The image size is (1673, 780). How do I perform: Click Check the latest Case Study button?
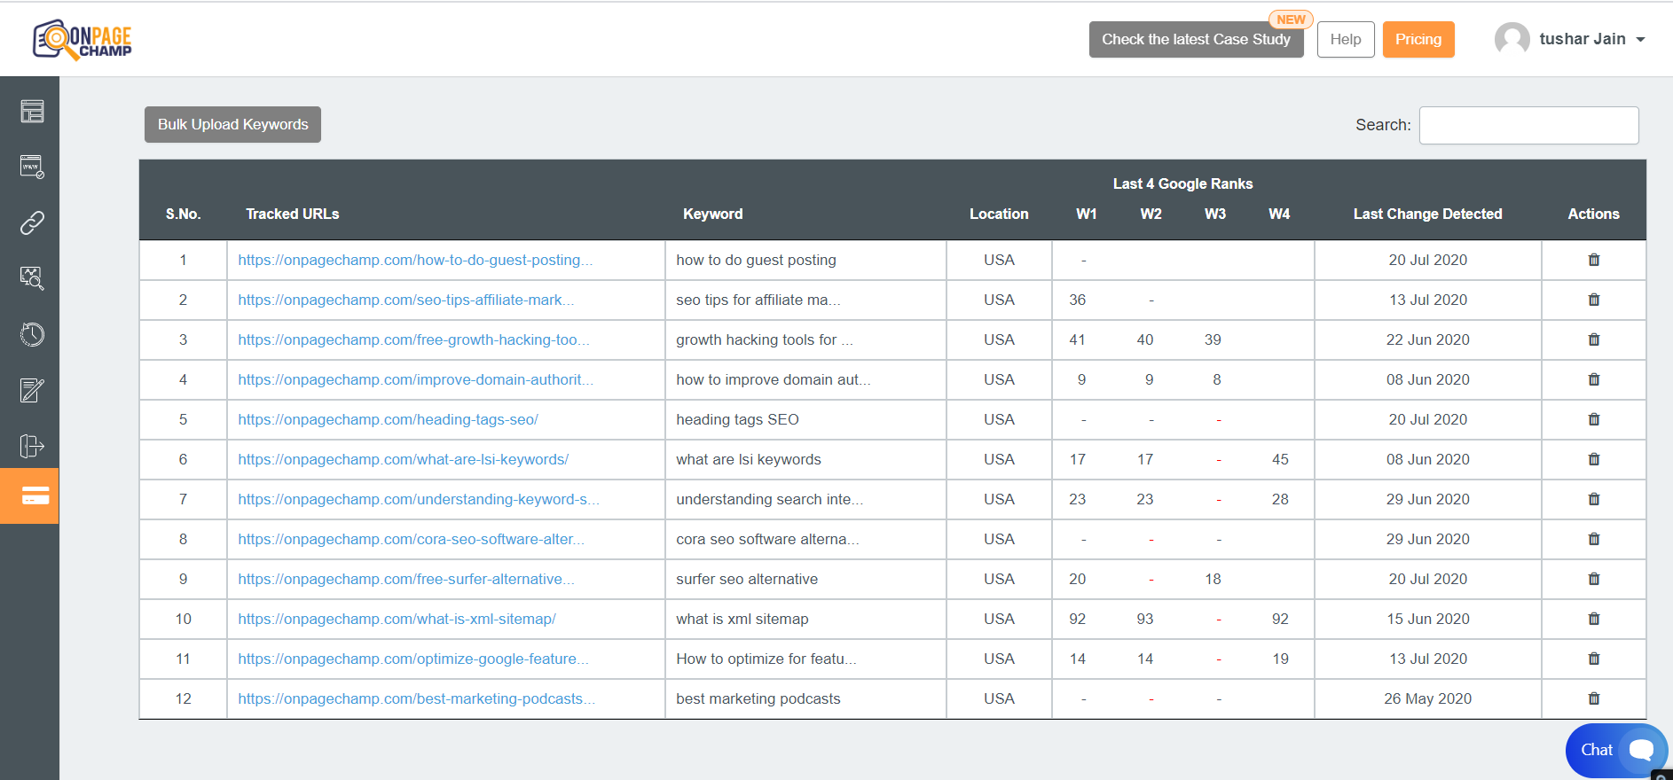(1196, 39)
